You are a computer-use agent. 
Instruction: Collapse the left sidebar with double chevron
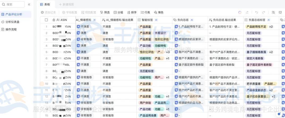(x=29, y=5)
